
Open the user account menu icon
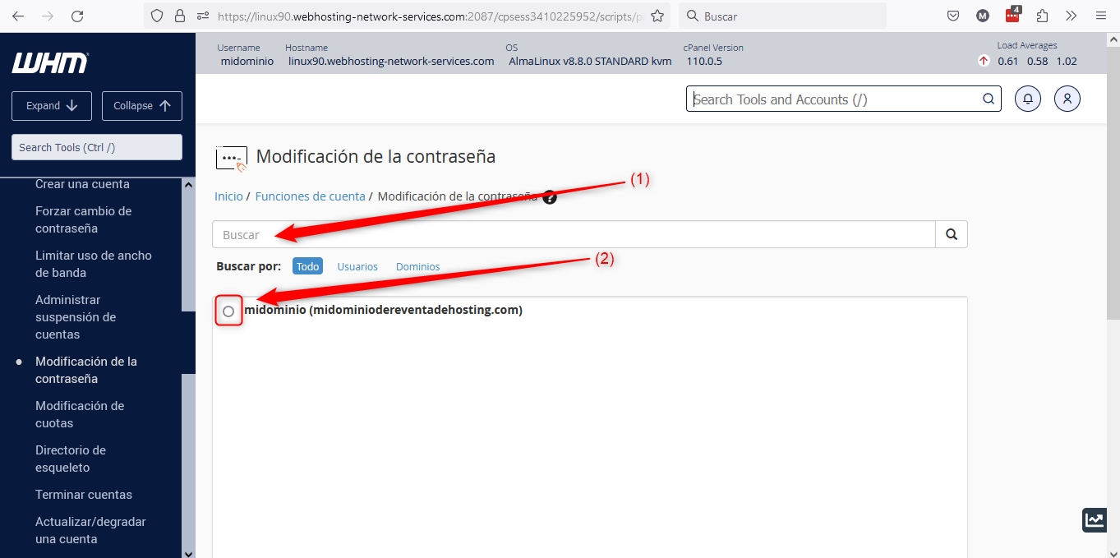pyautogui.click(x=1067, y=99)
